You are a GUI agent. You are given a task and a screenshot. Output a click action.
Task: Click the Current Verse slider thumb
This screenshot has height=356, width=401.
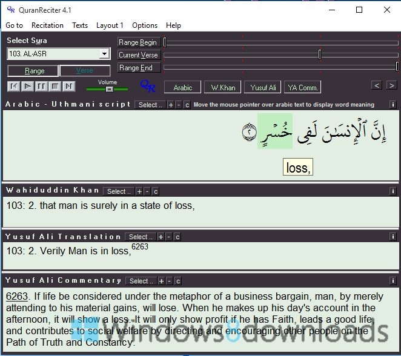tap(320, 54)
